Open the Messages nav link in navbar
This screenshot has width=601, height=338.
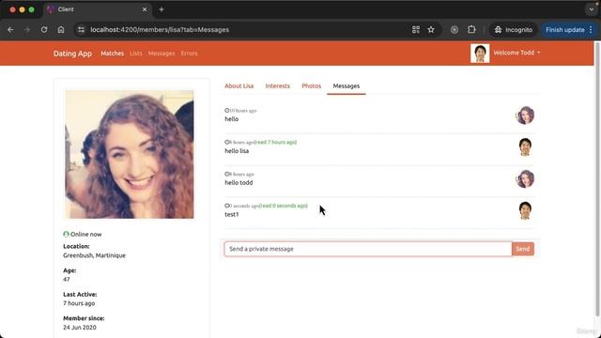point(162,54)
